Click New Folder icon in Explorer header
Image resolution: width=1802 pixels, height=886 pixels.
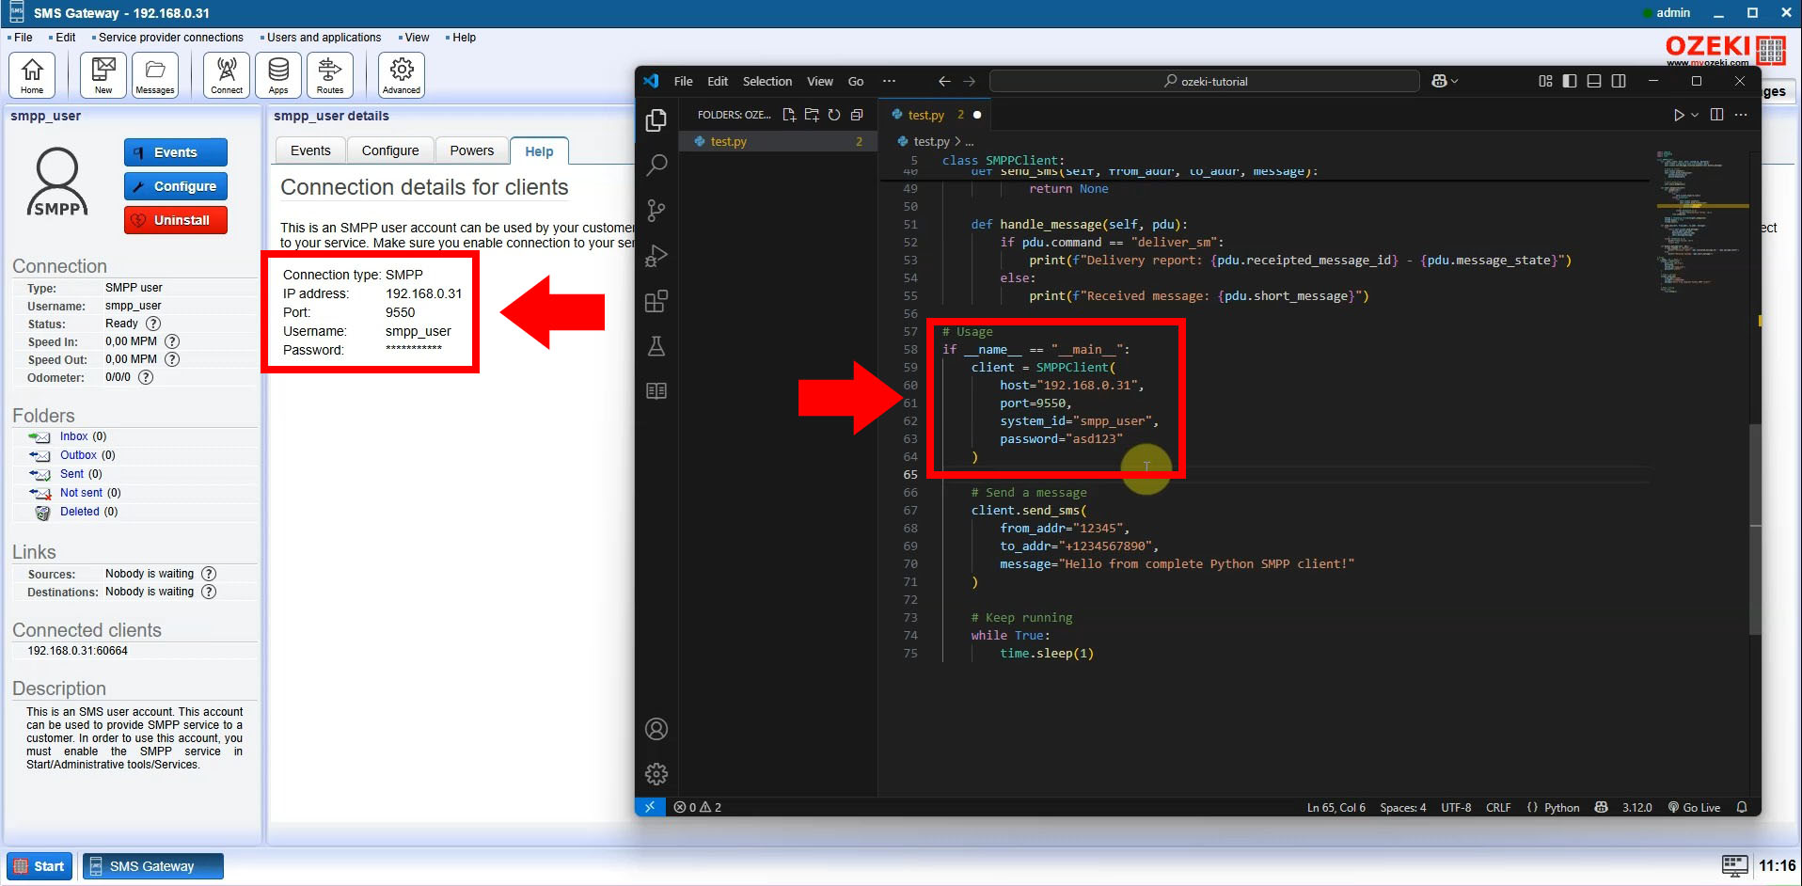pyautogui.click(x=812, y=115)
